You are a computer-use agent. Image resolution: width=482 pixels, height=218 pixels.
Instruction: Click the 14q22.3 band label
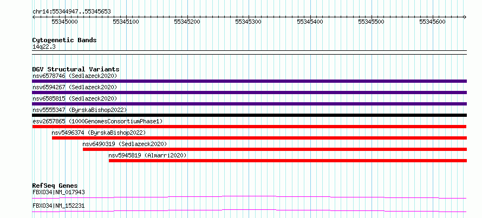[44, 47]
